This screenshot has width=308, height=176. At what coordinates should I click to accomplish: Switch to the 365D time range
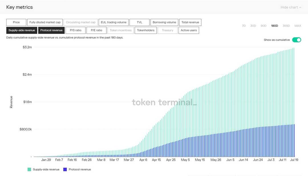[x=286, y=26]
